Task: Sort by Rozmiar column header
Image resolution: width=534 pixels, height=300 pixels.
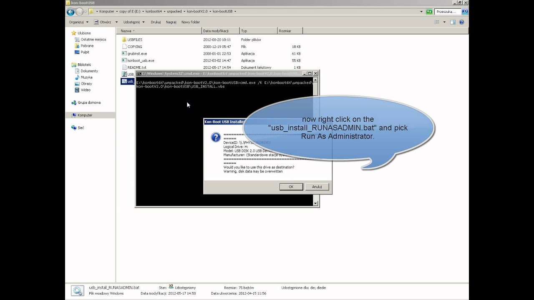Action: pyautogui.click(x=290, y=31)
